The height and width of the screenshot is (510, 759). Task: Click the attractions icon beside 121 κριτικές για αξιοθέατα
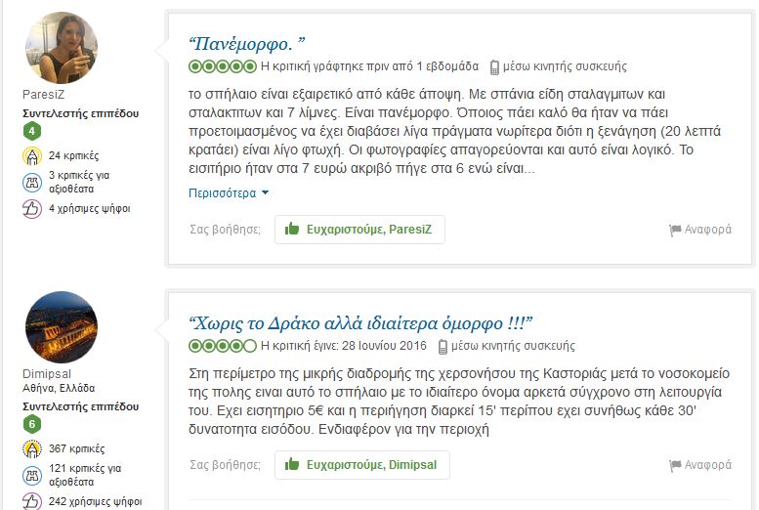tap(32, 475)
